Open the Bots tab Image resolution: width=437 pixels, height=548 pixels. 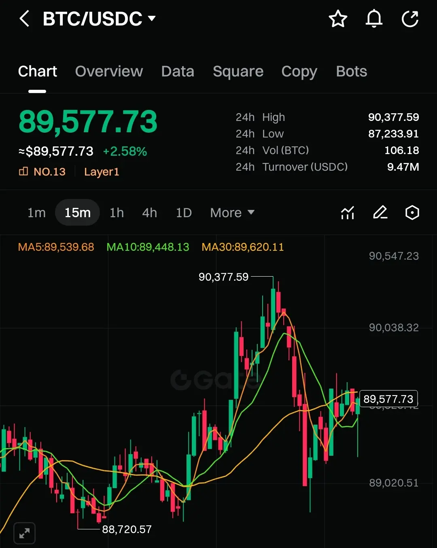click(351, 72)
